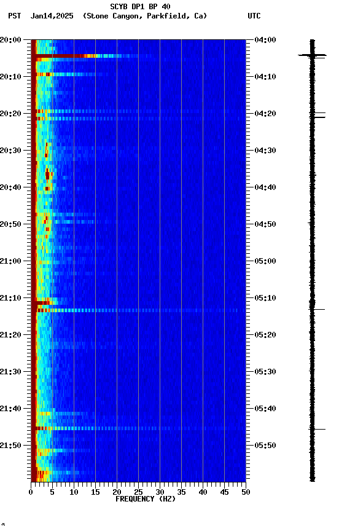
Task: Click the '21:10' PST time label
Action: coord(10,298)
